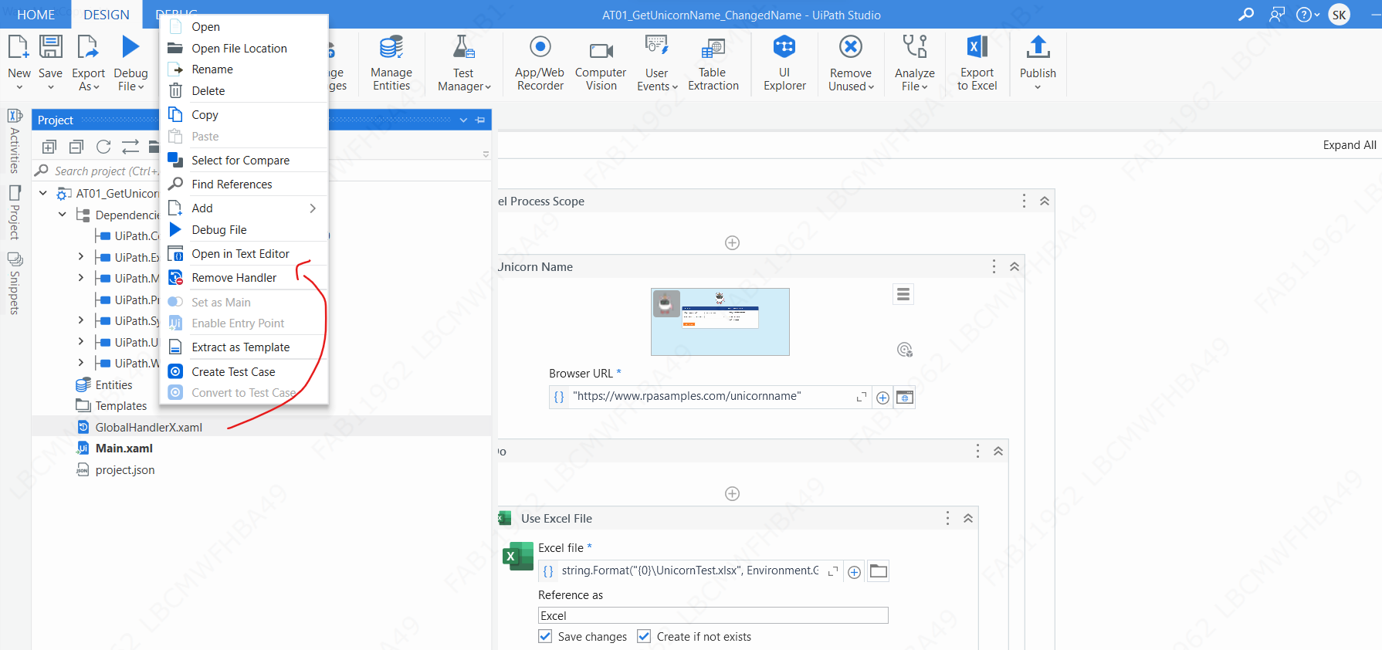
Task: Open Test Manager in the ribbon
Action: tap(464, 62)
